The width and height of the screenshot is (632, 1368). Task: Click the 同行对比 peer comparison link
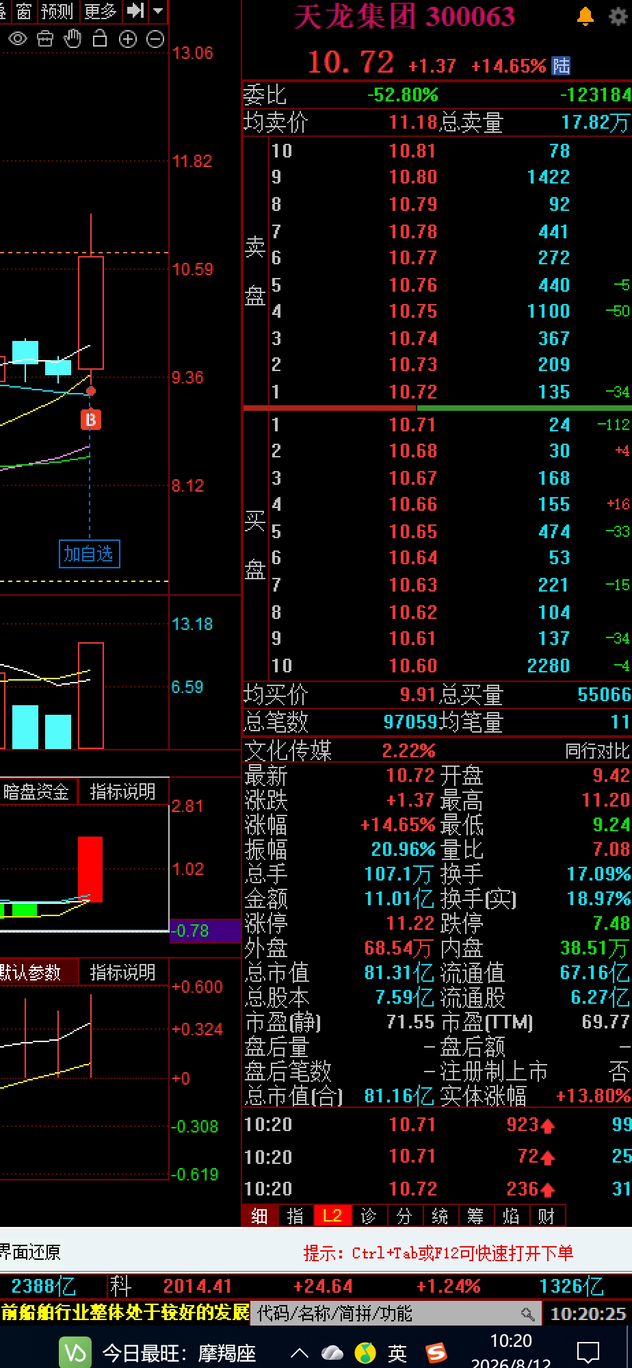[597, 751]
